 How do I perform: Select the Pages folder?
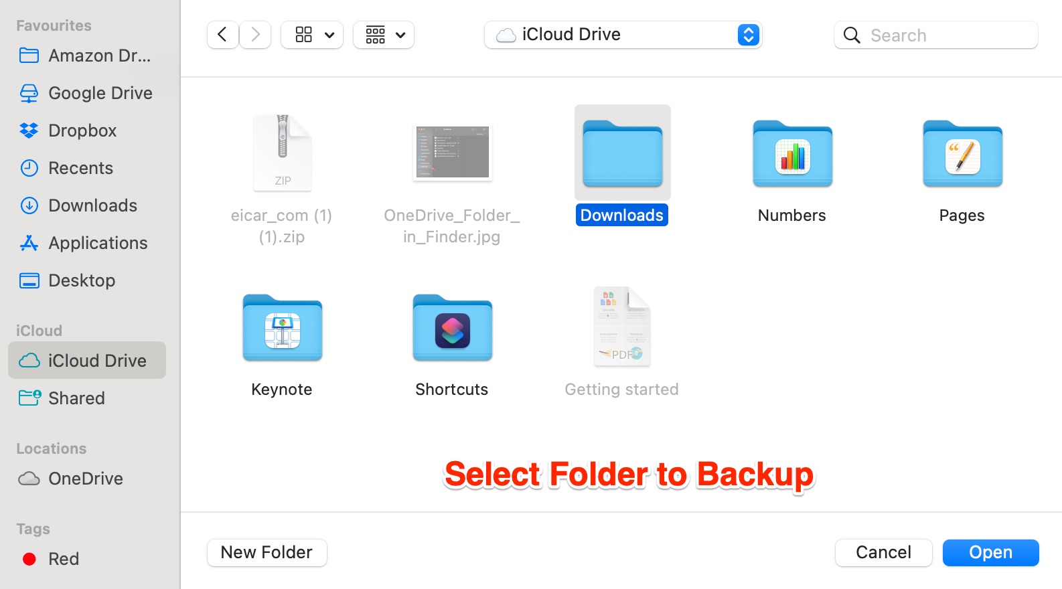[962, 153]
